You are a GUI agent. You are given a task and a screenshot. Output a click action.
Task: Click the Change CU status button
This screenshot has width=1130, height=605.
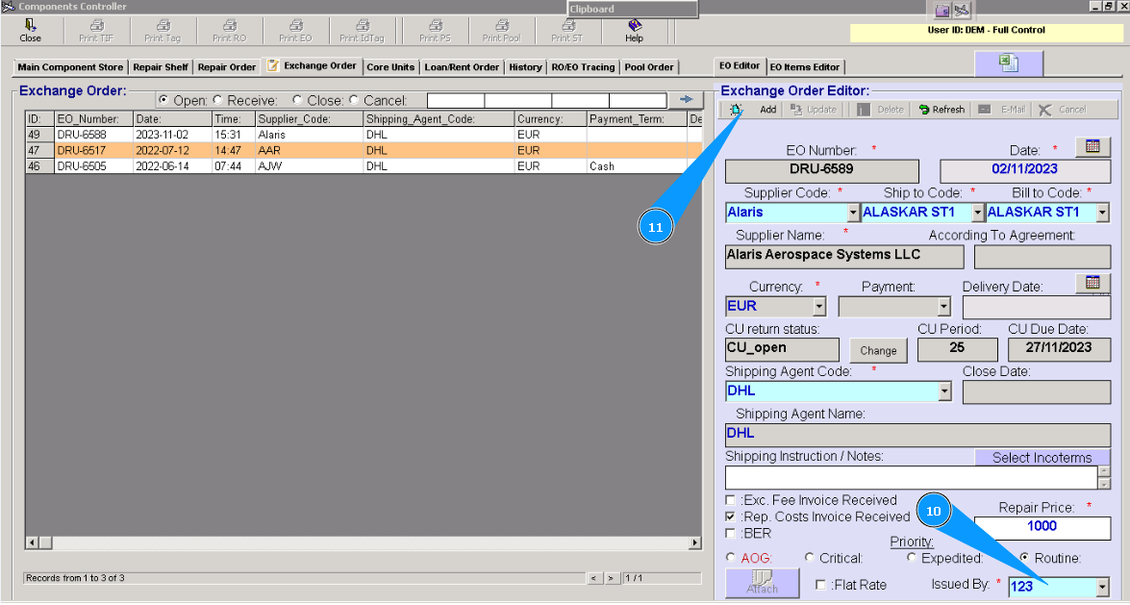878,350
